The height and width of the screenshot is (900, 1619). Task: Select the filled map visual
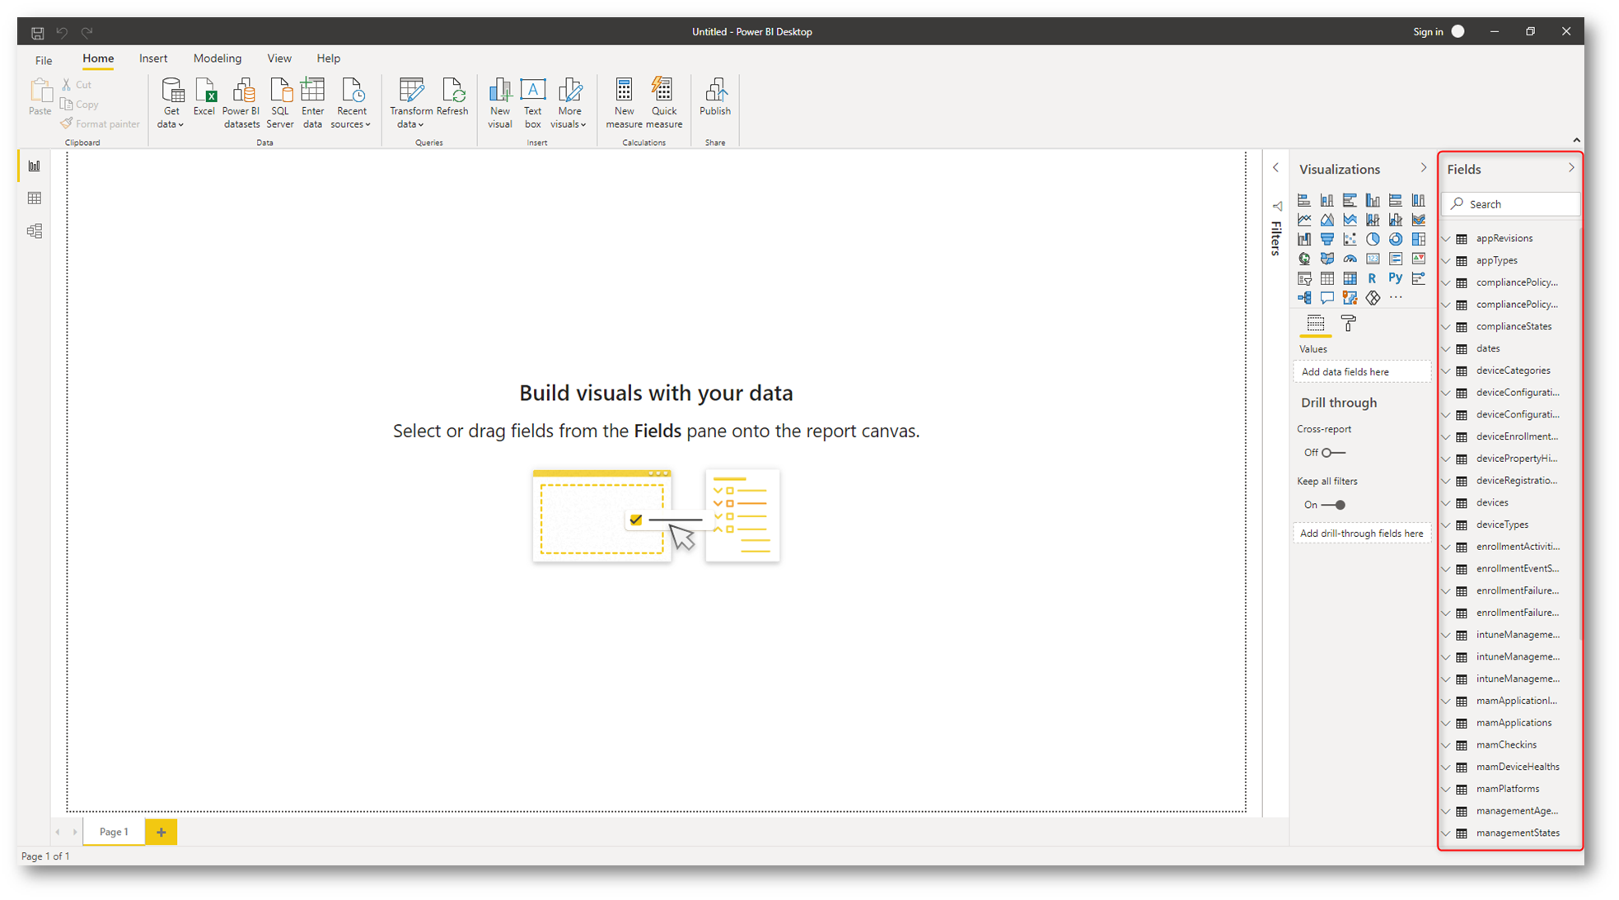[x=1327, y=259]
